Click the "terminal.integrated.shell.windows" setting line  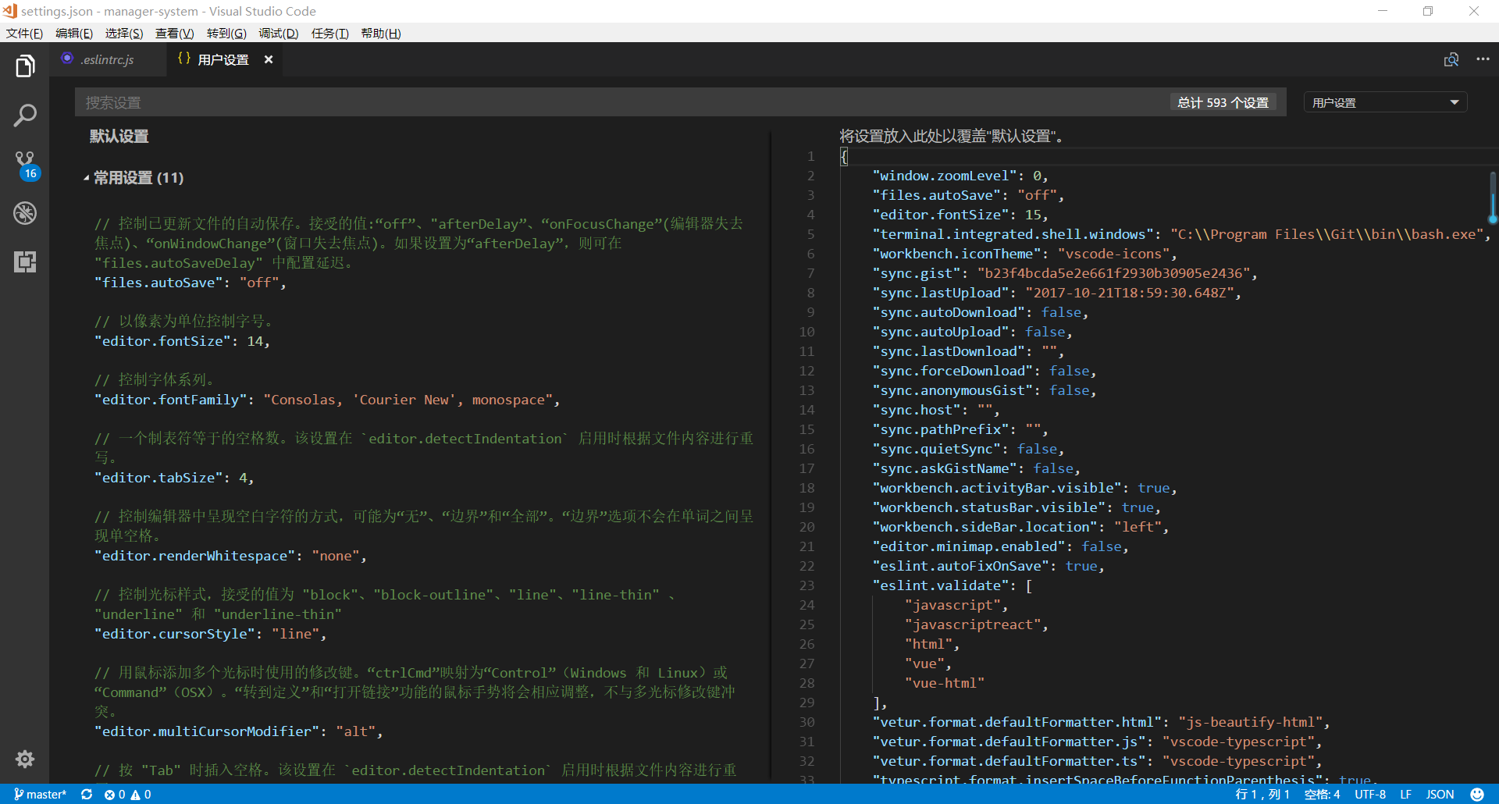pyautogui.click(x=1182, y=234)
